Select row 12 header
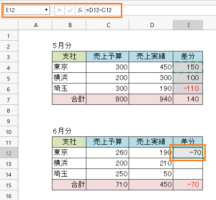 [x=9, y=153]
